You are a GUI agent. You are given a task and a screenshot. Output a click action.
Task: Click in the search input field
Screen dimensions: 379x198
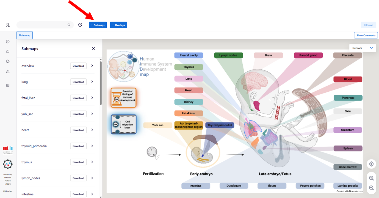[x=41, y=25]
